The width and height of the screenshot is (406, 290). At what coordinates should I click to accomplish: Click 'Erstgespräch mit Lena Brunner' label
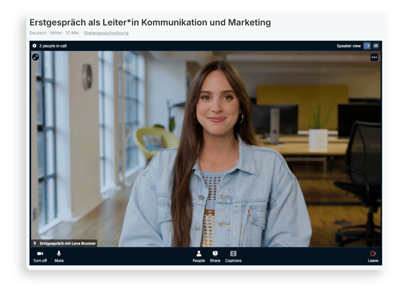[x=68, y=243]
